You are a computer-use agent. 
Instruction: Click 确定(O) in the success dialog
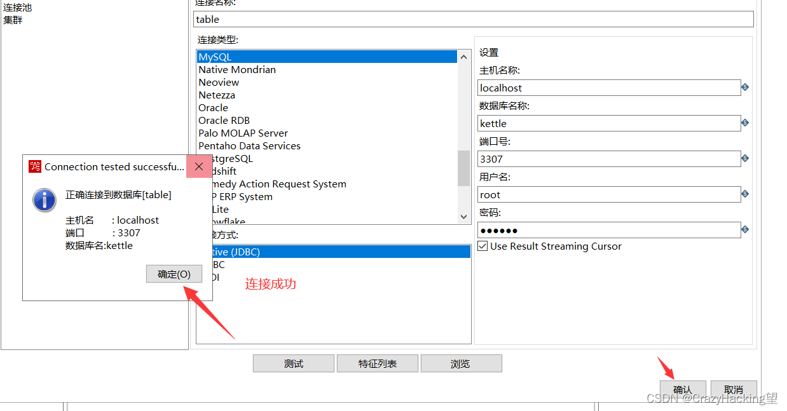[174, 274]
